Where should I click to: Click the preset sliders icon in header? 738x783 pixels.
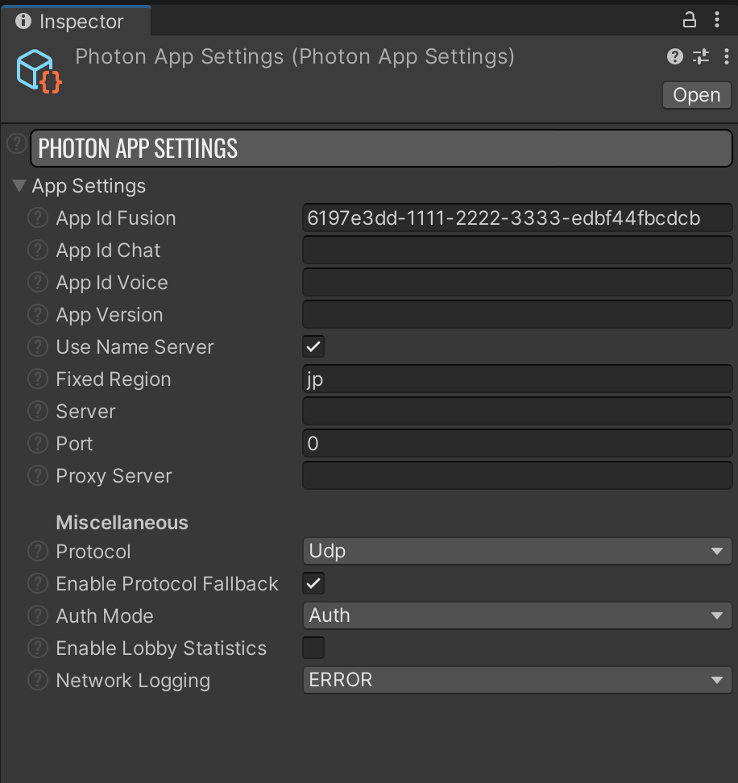[x=701, y=56]
